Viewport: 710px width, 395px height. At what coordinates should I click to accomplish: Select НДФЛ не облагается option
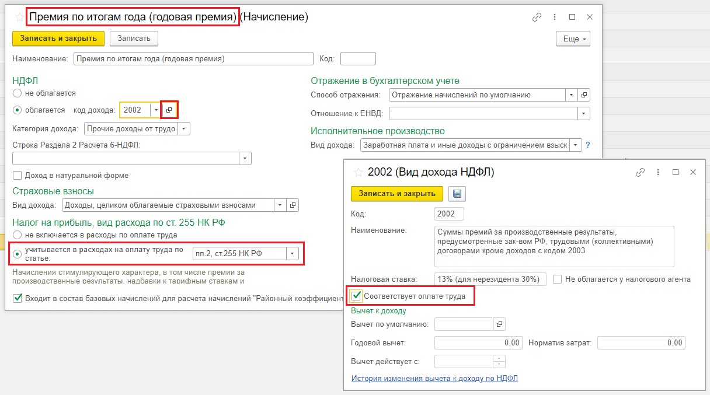[17, 93]
